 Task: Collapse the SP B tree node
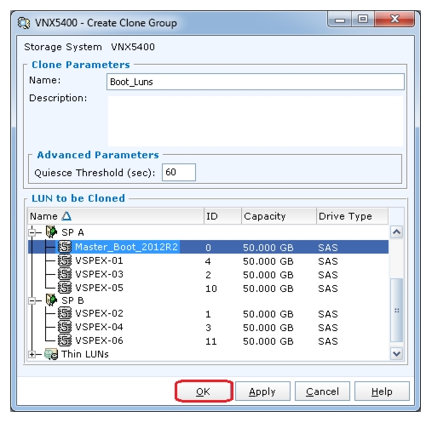(x=32, y=300)
